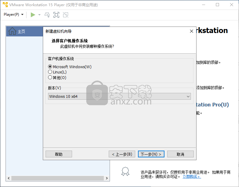Click the Unity mode toolbar icon
The width and height of the screenshot is (239, 187).
point(66,15)
